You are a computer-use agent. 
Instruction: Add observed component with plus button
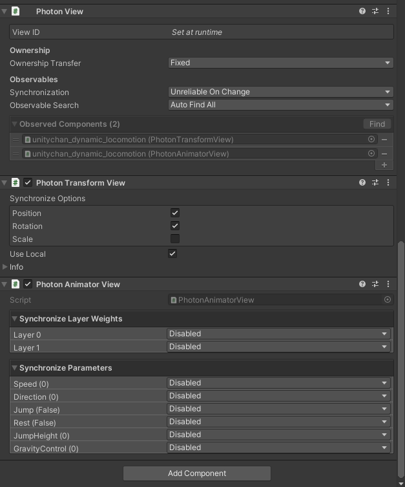tap(384, 165)
